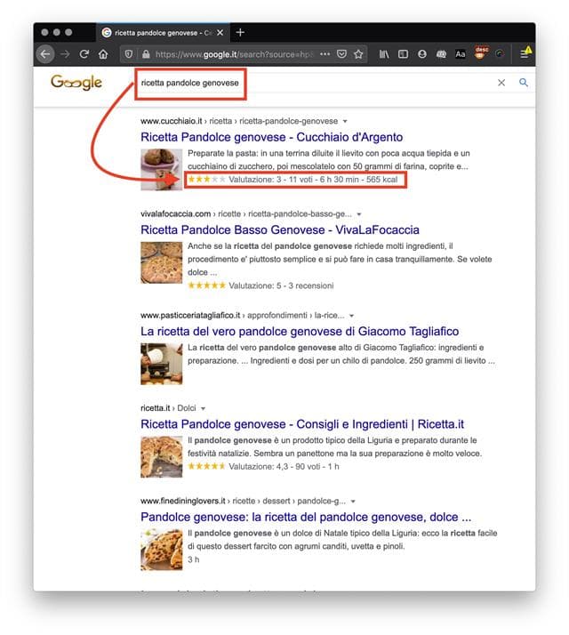This screenshot has width=569, height=635.
Task: Open the Firefox hamburger menu
Action: [x=524, y=54]
